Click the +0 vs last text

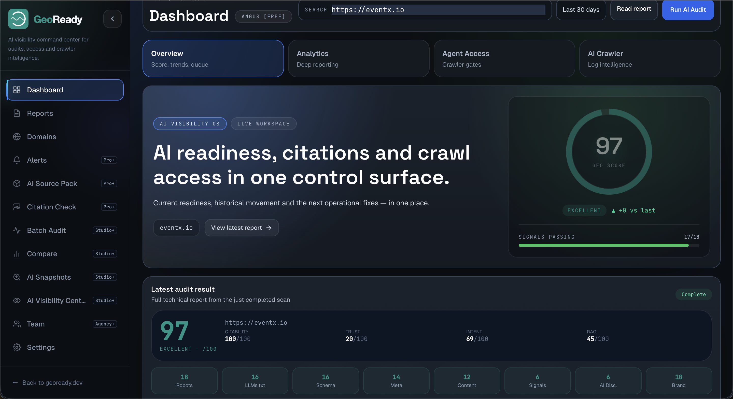tap(637, 210)
